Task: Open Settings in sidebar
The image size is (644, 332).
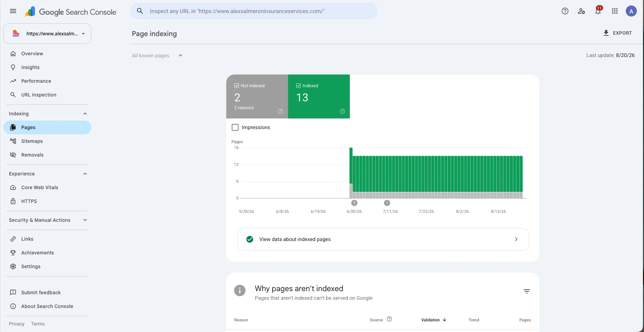Action: (x=47, y=266)
